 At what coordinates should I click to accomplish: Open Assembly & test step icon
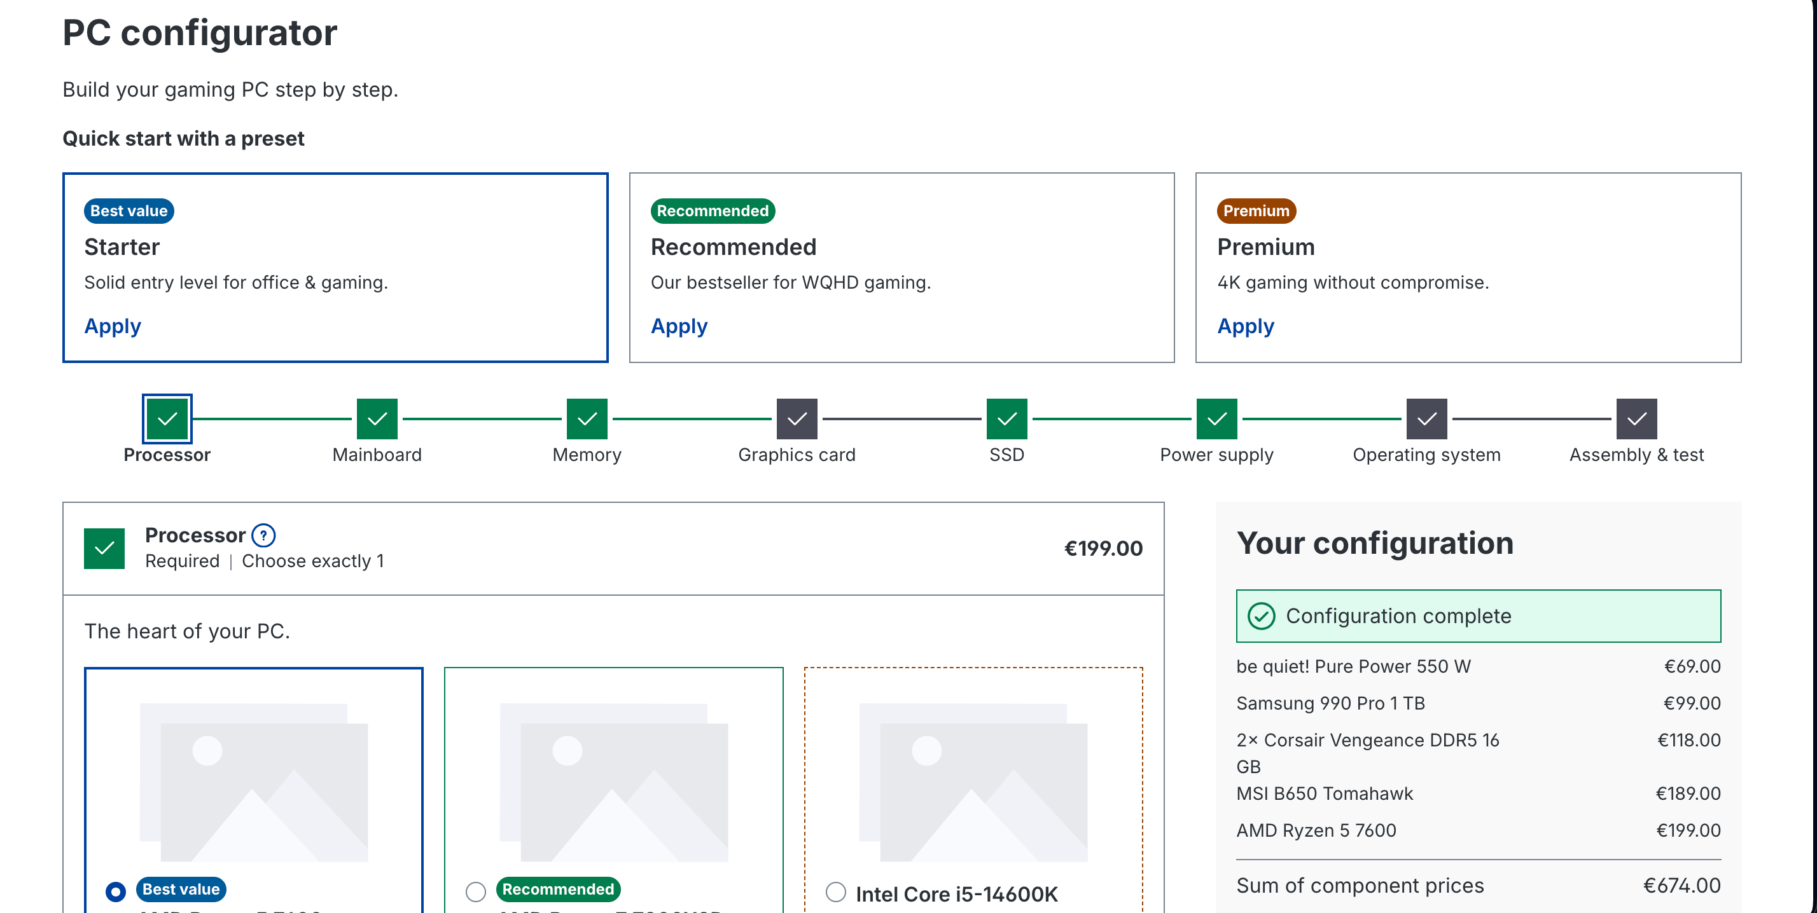point(1637,419)
